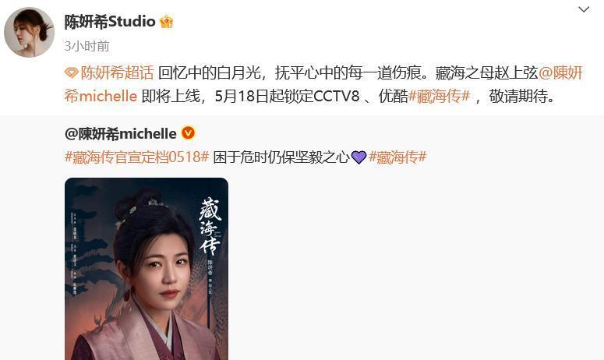Click the super topic diamond icon

71,72
